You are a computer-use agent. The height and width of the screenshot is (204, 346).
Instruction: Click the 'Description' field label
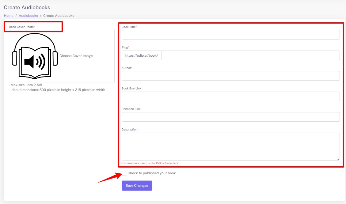pos(130,130)
